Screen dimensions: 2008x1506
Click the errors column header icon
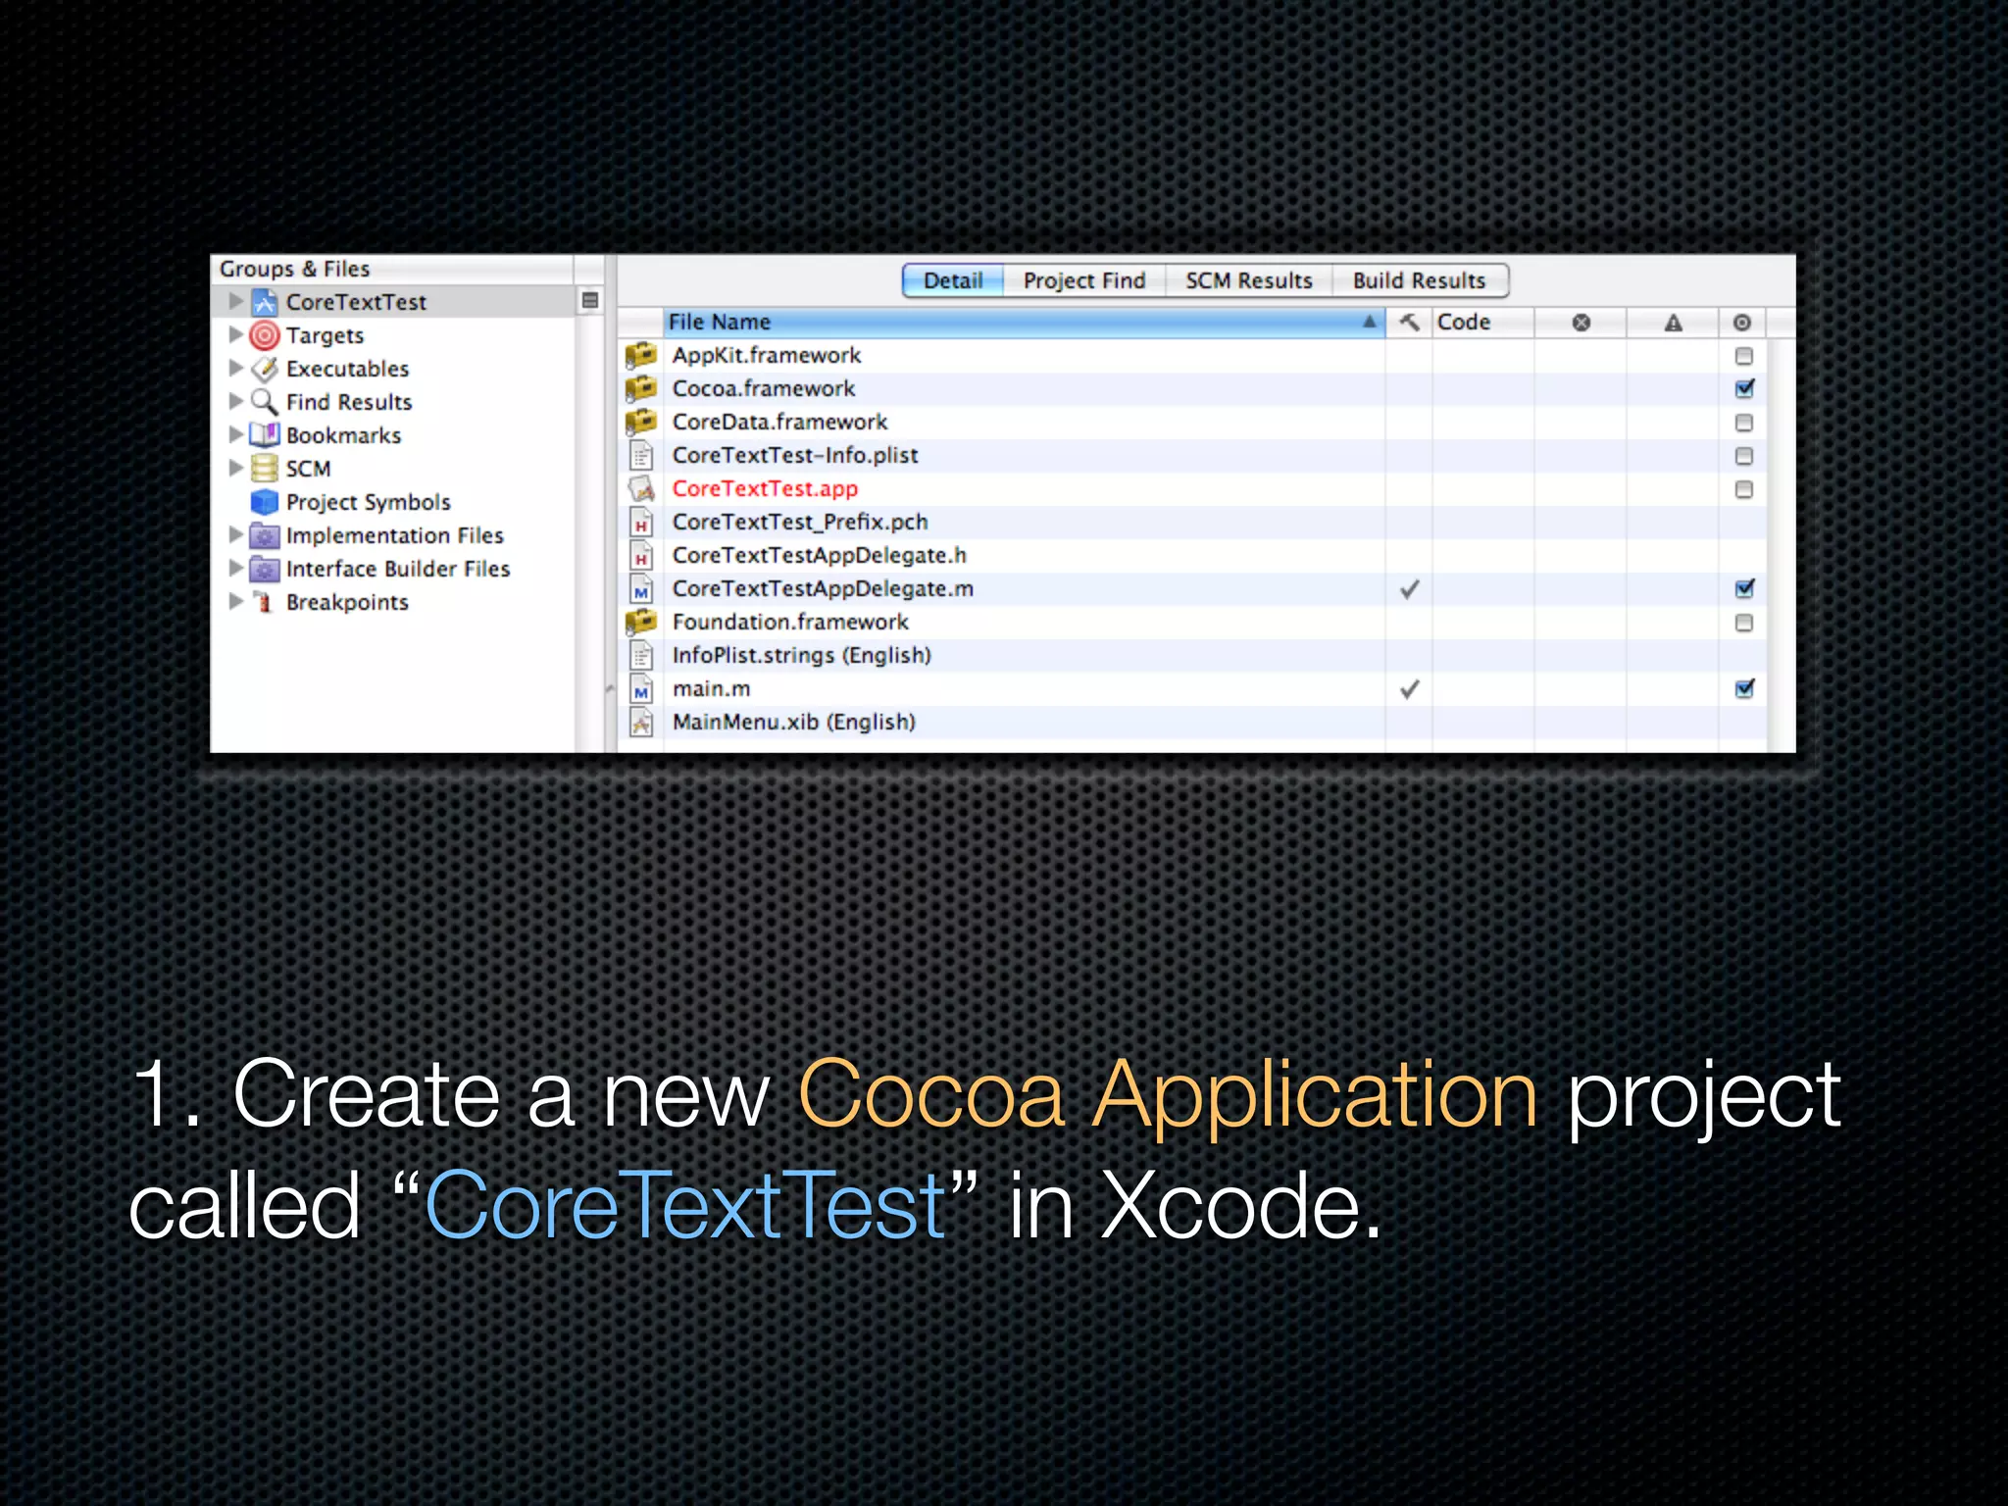[1581, 323]
